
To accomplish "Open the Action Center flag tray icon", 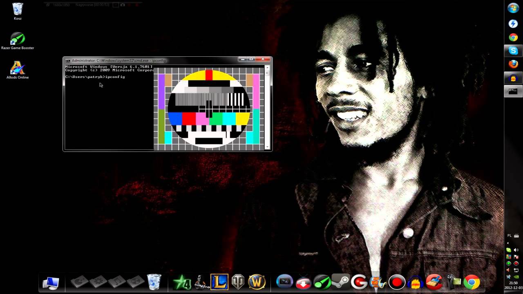I will tap(516, 256).
